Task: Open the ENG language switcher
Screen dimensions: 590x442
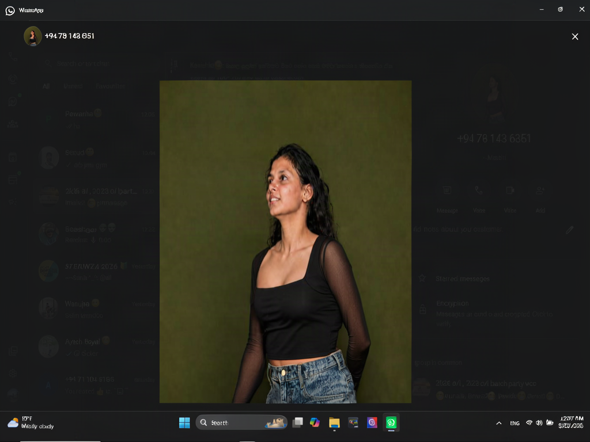Action: [x=515, y=423]
